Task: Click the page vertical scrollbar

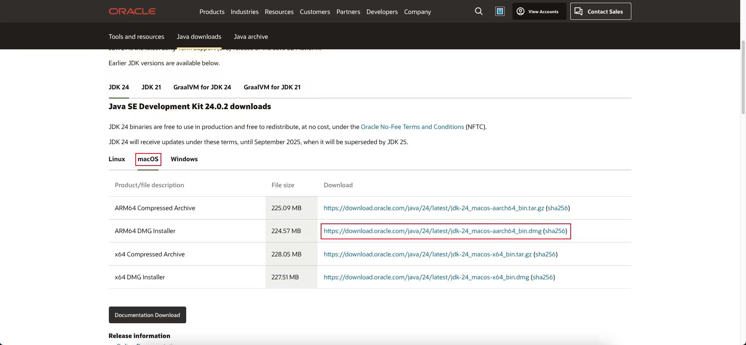Action: point(743,78)
